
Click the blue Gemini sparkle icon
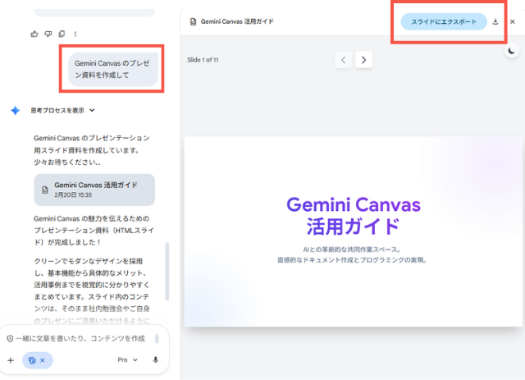click(x=16, y=110)
